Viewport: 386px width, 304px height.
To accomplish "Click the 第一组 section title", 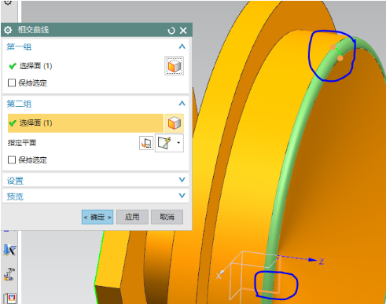I will click(x=19, y=47).
